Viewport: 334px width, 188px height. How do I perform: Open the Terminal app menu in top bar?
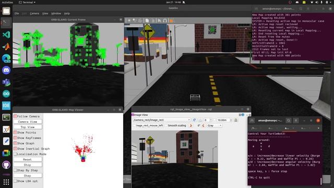tap(27, 2)
